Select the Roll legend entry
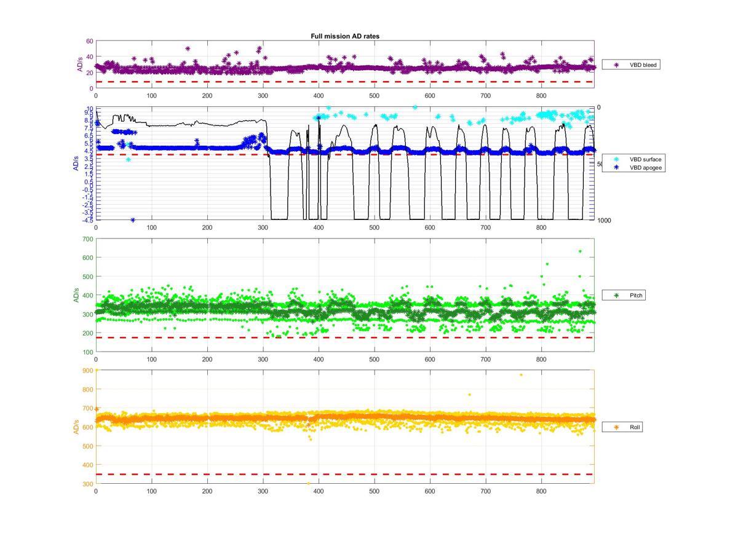The width and height of the screenshot is (738, 544). (x=622, y=427)
